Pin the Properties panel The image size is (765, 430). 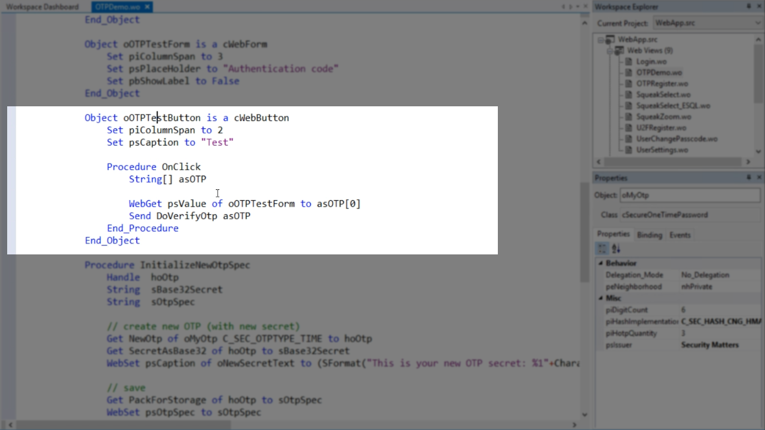(749, 178)
